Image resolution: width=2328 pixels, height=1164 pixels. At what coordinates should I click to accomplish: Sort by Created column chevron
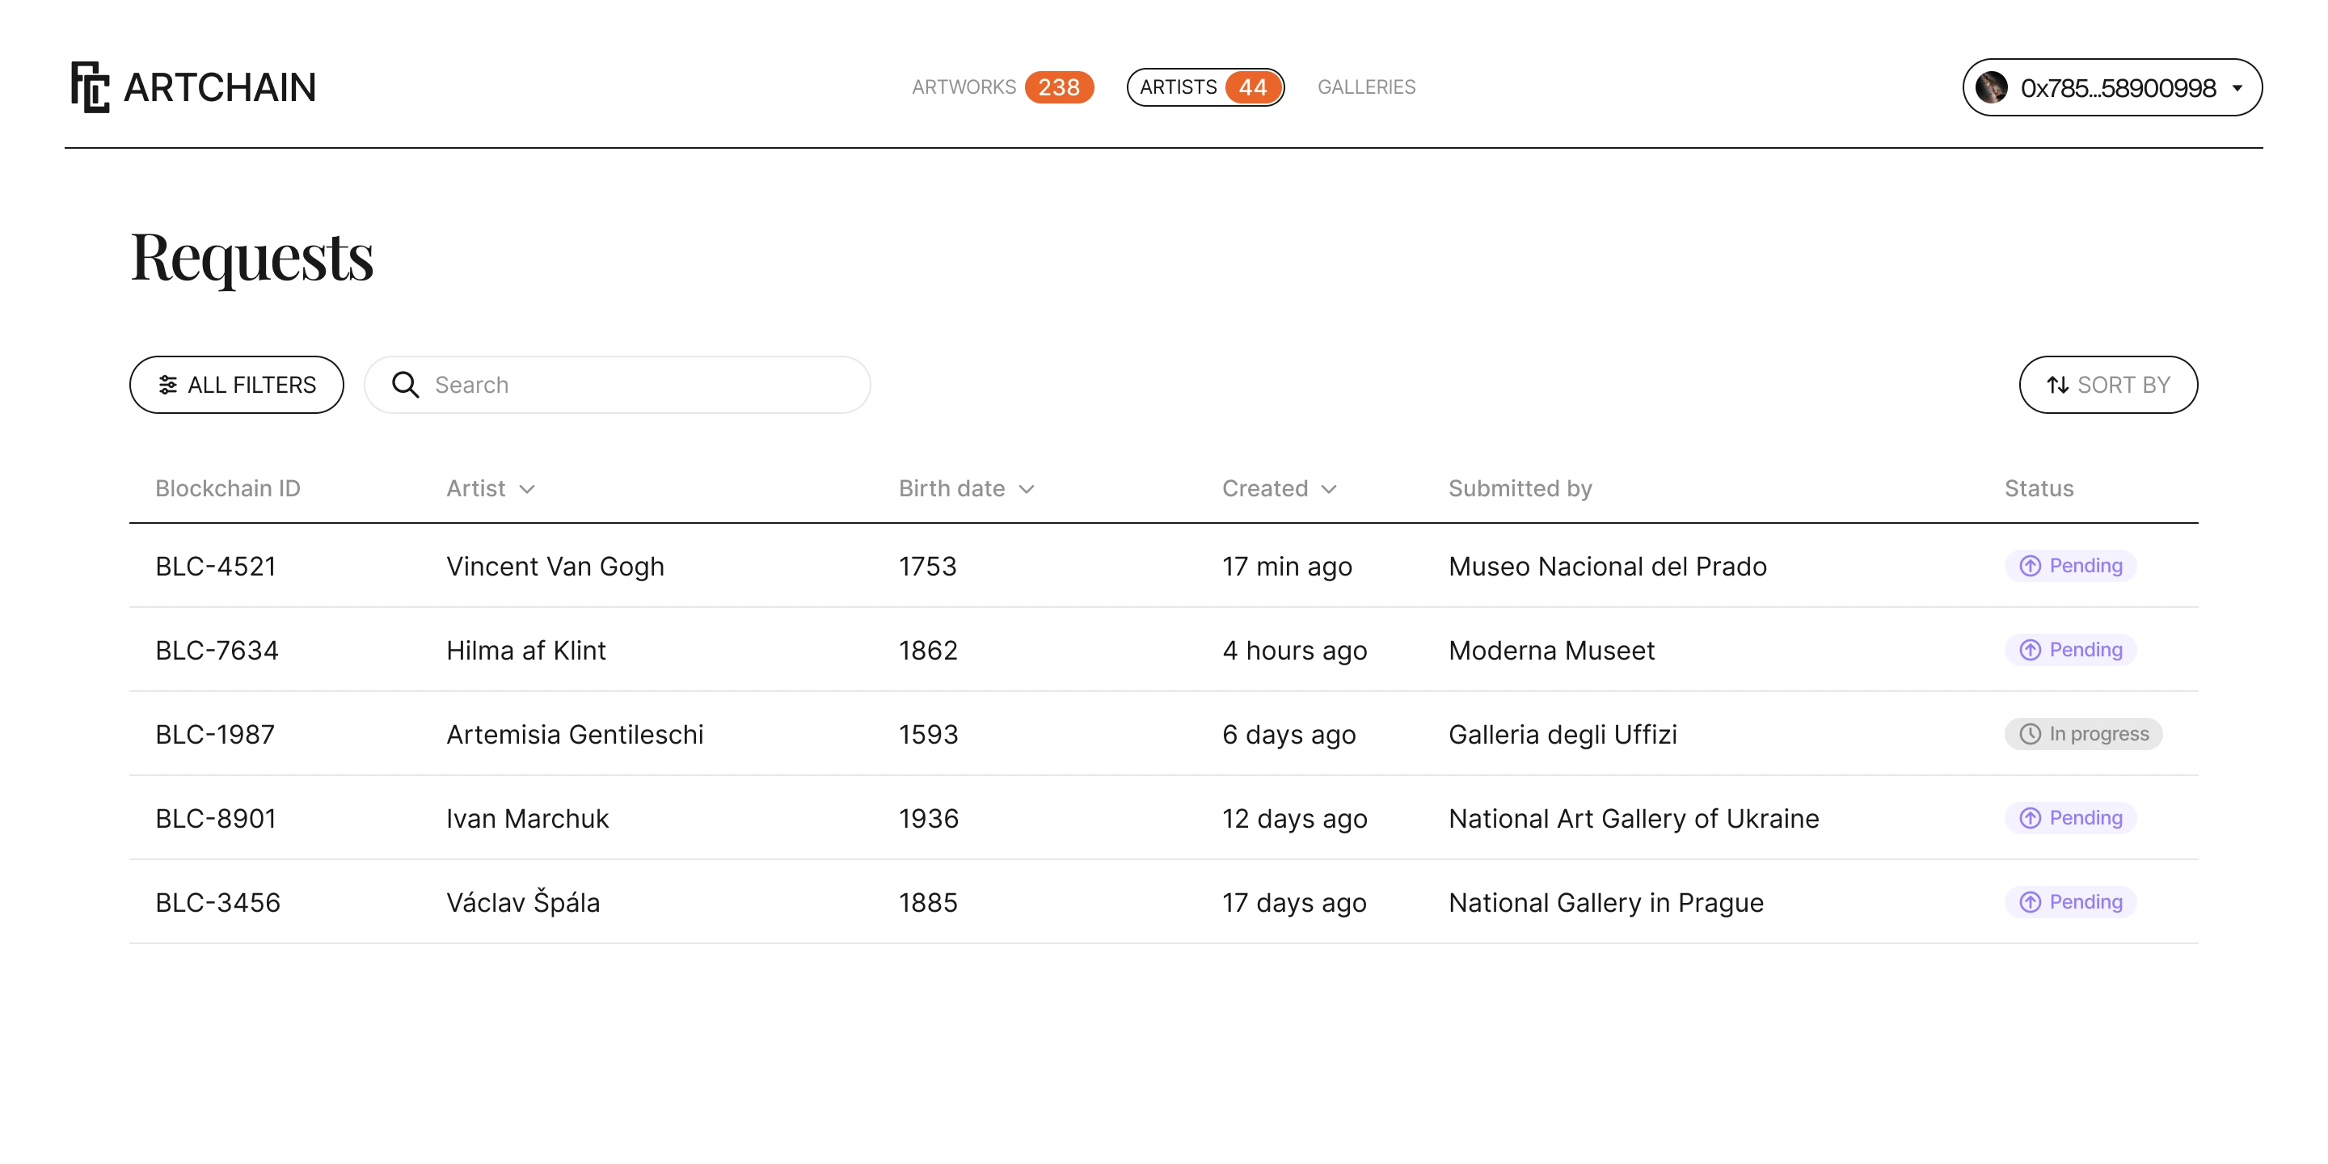tap(1328, 489)
